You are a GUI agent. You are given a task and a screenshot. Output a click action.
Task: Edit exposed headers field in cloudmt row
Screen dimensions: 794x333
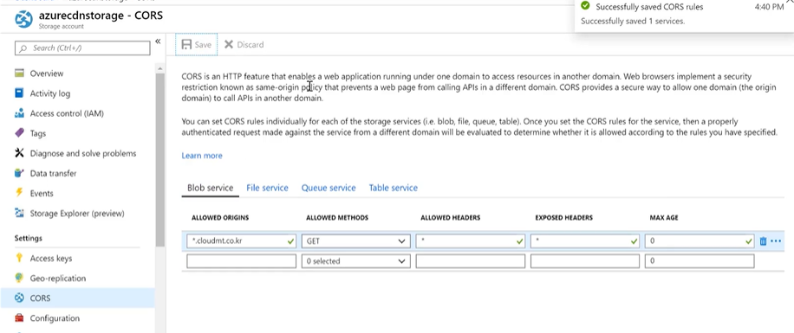pos(585,241)
